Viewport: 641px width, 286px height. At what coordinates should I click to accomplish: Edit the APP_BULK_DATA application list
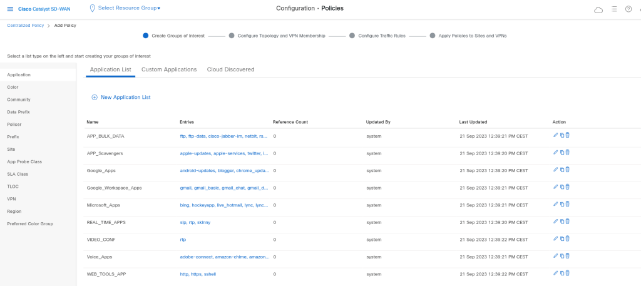click(555, 135)
